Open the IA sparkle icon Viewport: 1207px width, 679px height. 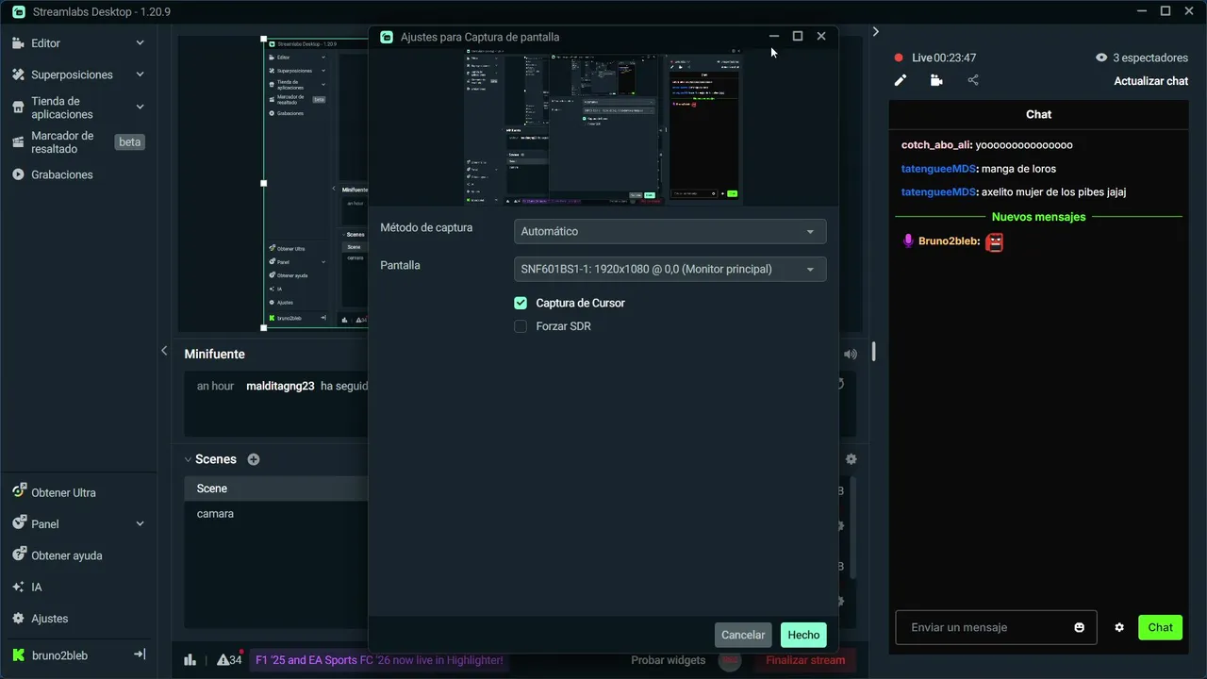pyautogui.click(x=18, y=587)
